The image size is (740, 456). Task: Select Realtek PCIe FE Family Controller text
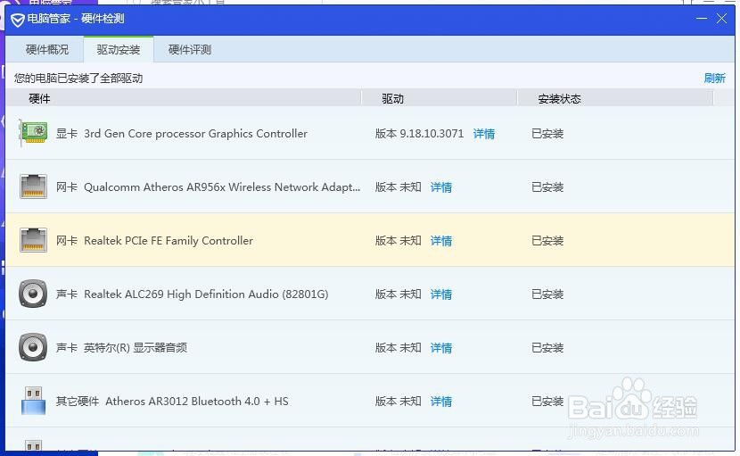coord(169,241)
